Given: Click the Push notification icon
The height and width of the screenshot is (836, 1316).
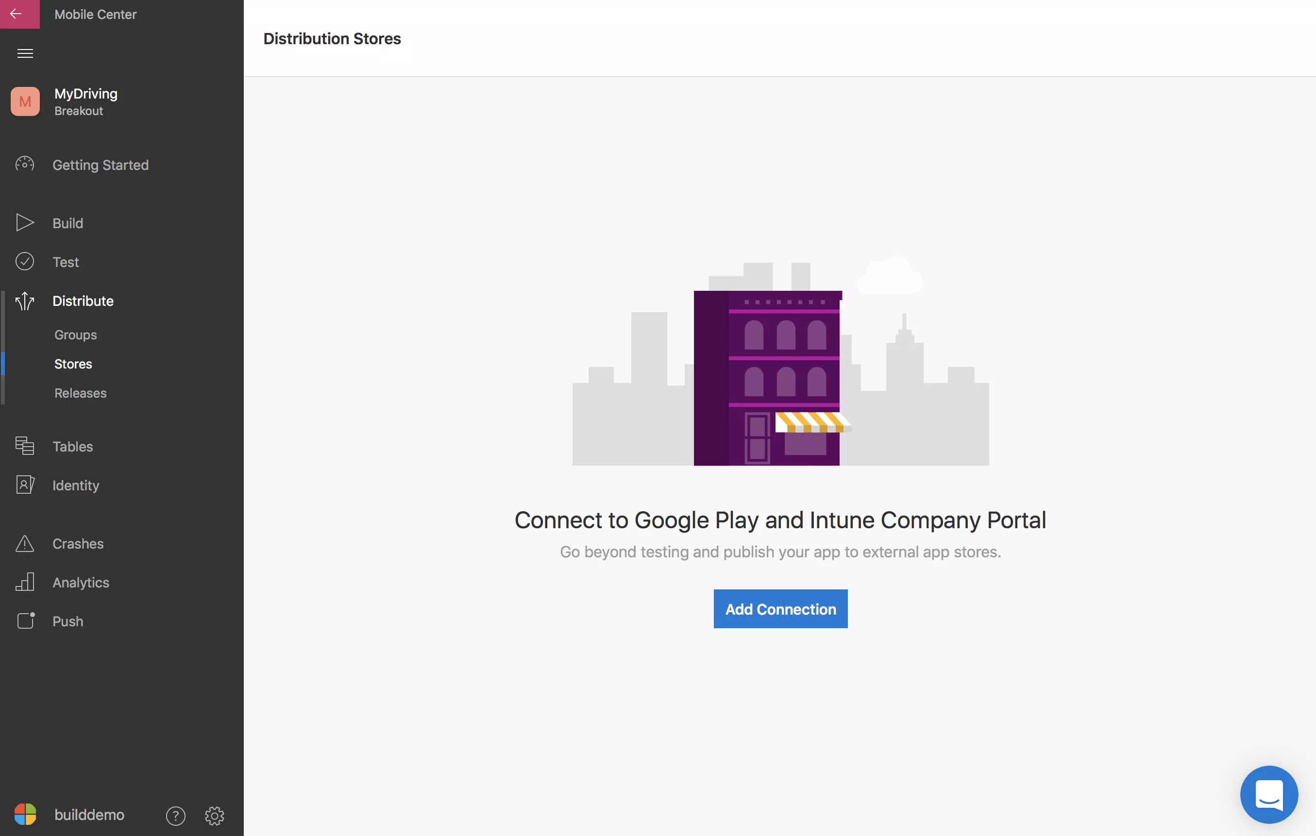Looking at the screenshot, I should point(25,621).
